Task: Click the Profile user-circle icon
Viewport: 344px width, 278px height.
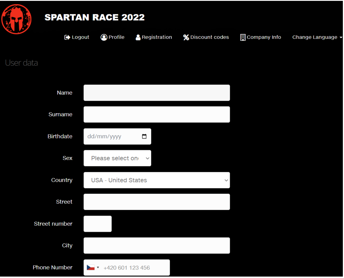Action: tap(104, 37)
